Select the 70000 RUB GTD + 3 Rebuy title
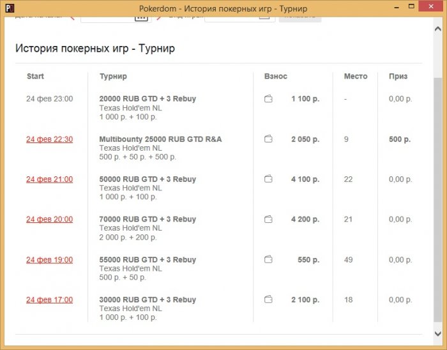This screenshot has height=350, width=447. coord(148,219)
